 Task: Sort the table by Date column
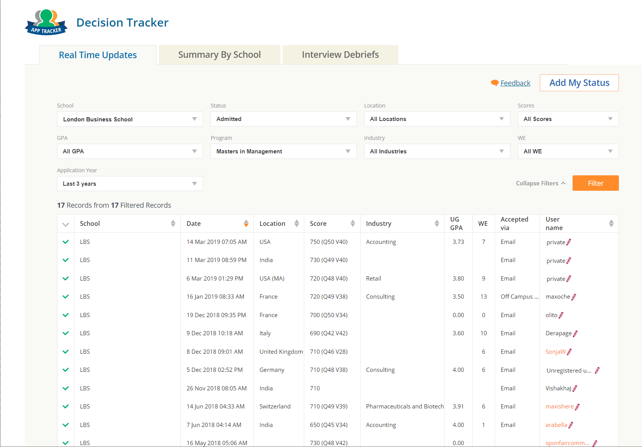pyautogui.click(x=246, y=223)
